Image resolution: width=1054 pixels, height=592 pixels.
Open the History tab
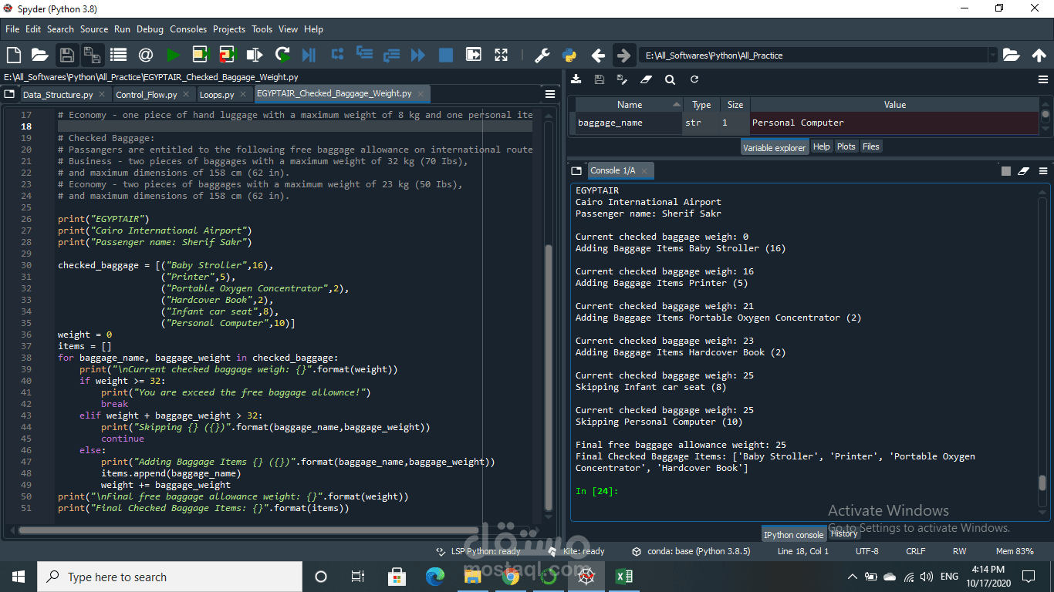844,533
